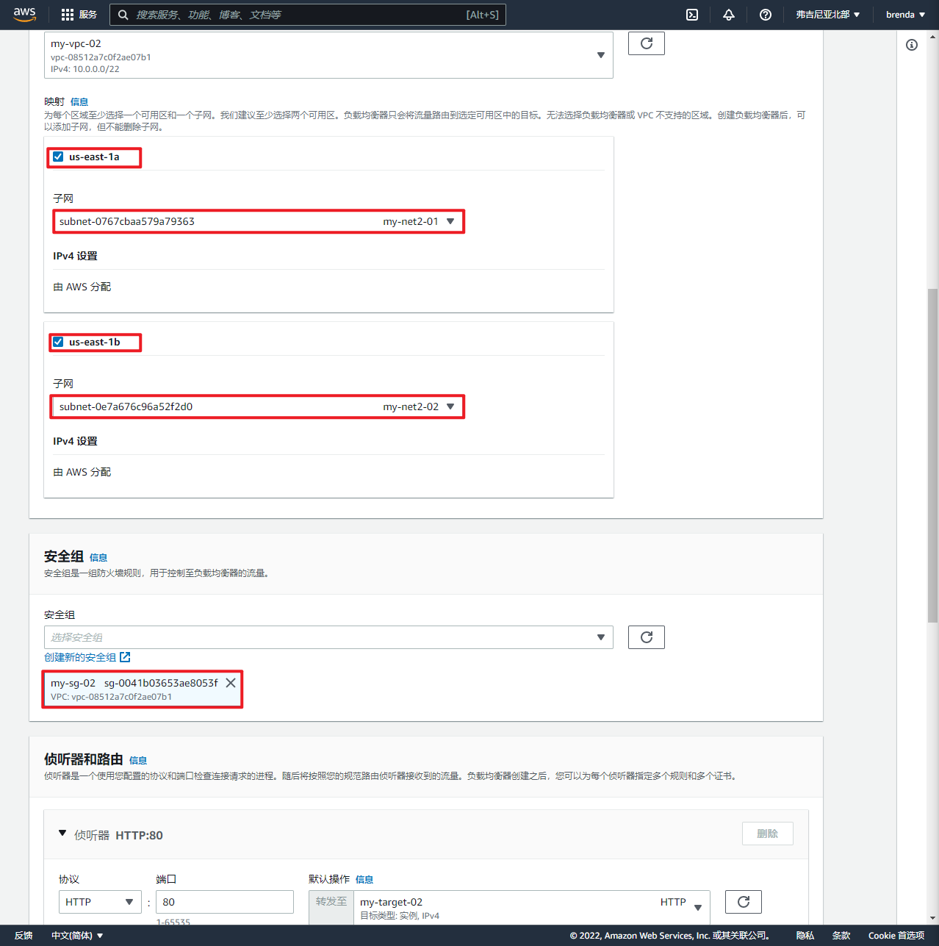Click 创建新的安全组 link
The width and height of the screenshot is (939, 946).
click(87, 657)
